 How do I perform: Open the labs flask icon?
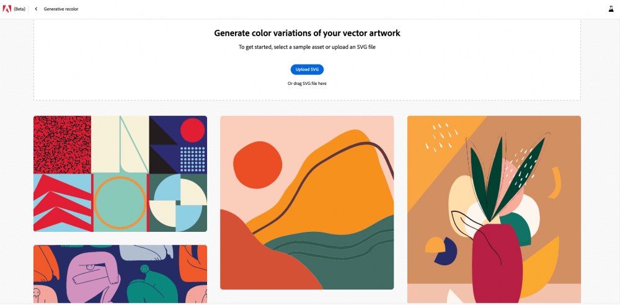611,9
